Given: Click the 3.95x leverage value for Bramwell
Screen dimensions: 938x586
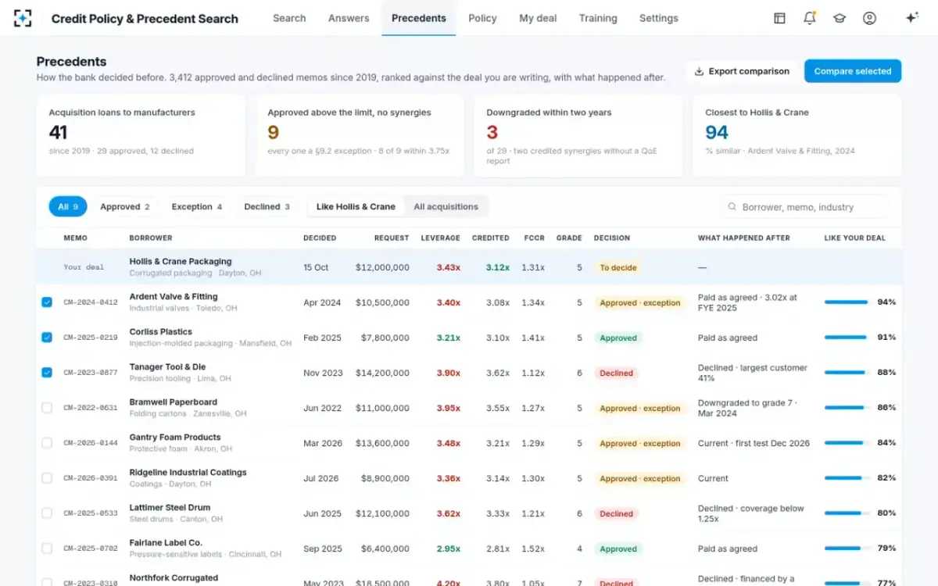Looking at the screenshot, I should [448, 408].
